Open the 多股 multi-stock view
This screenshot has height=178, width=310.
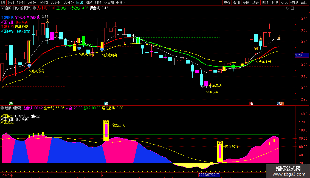click(x=246, y=2)
